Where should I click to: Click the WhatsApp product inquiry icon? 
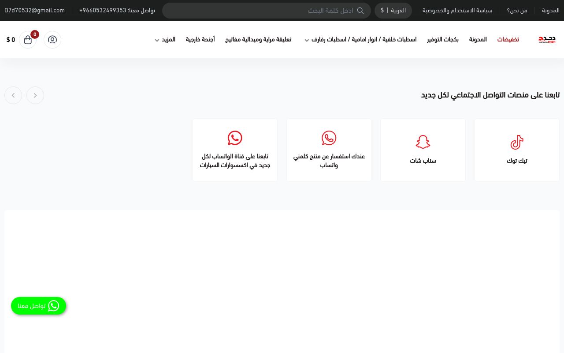(x=329, y=138)
